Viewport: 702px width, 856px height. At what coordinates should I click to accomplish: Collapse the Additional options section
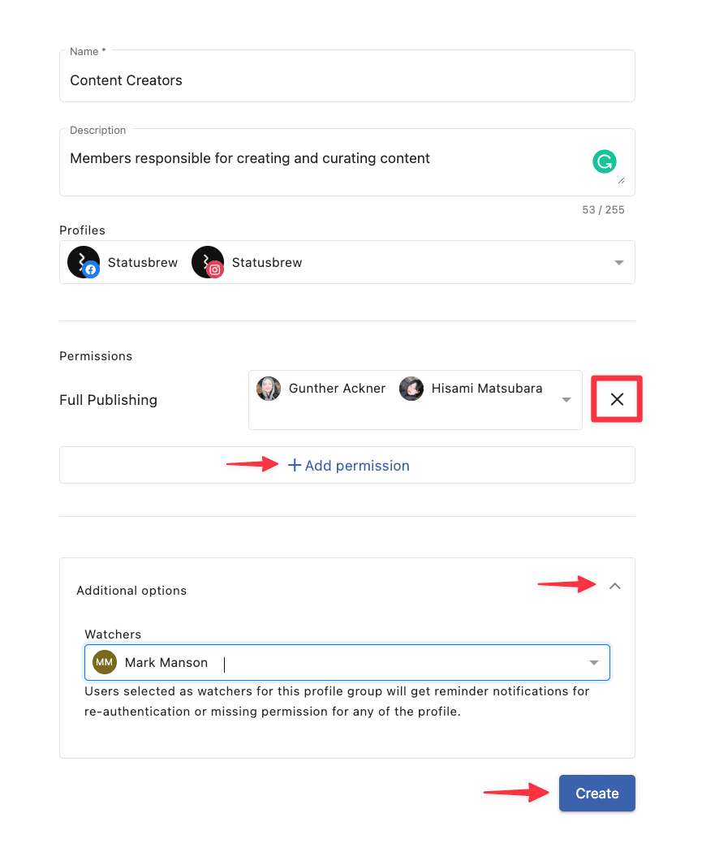click(614, 586)
